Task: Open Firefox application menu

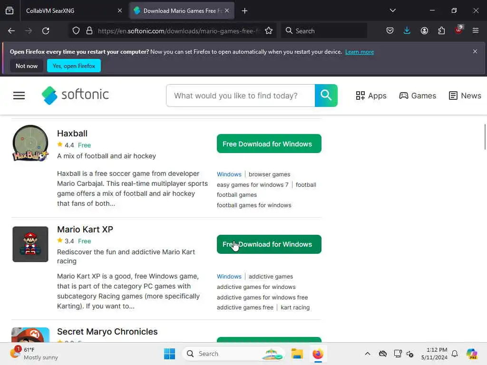Action: coord(476,31)
